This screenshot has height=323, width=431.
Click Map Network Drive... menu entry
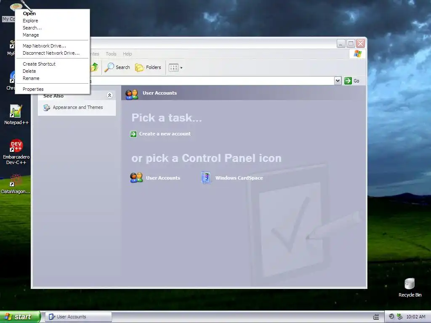[x=52, y=46]
